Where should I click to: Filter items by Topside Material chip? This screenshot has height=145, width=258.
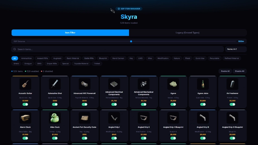tap(81, 63)
